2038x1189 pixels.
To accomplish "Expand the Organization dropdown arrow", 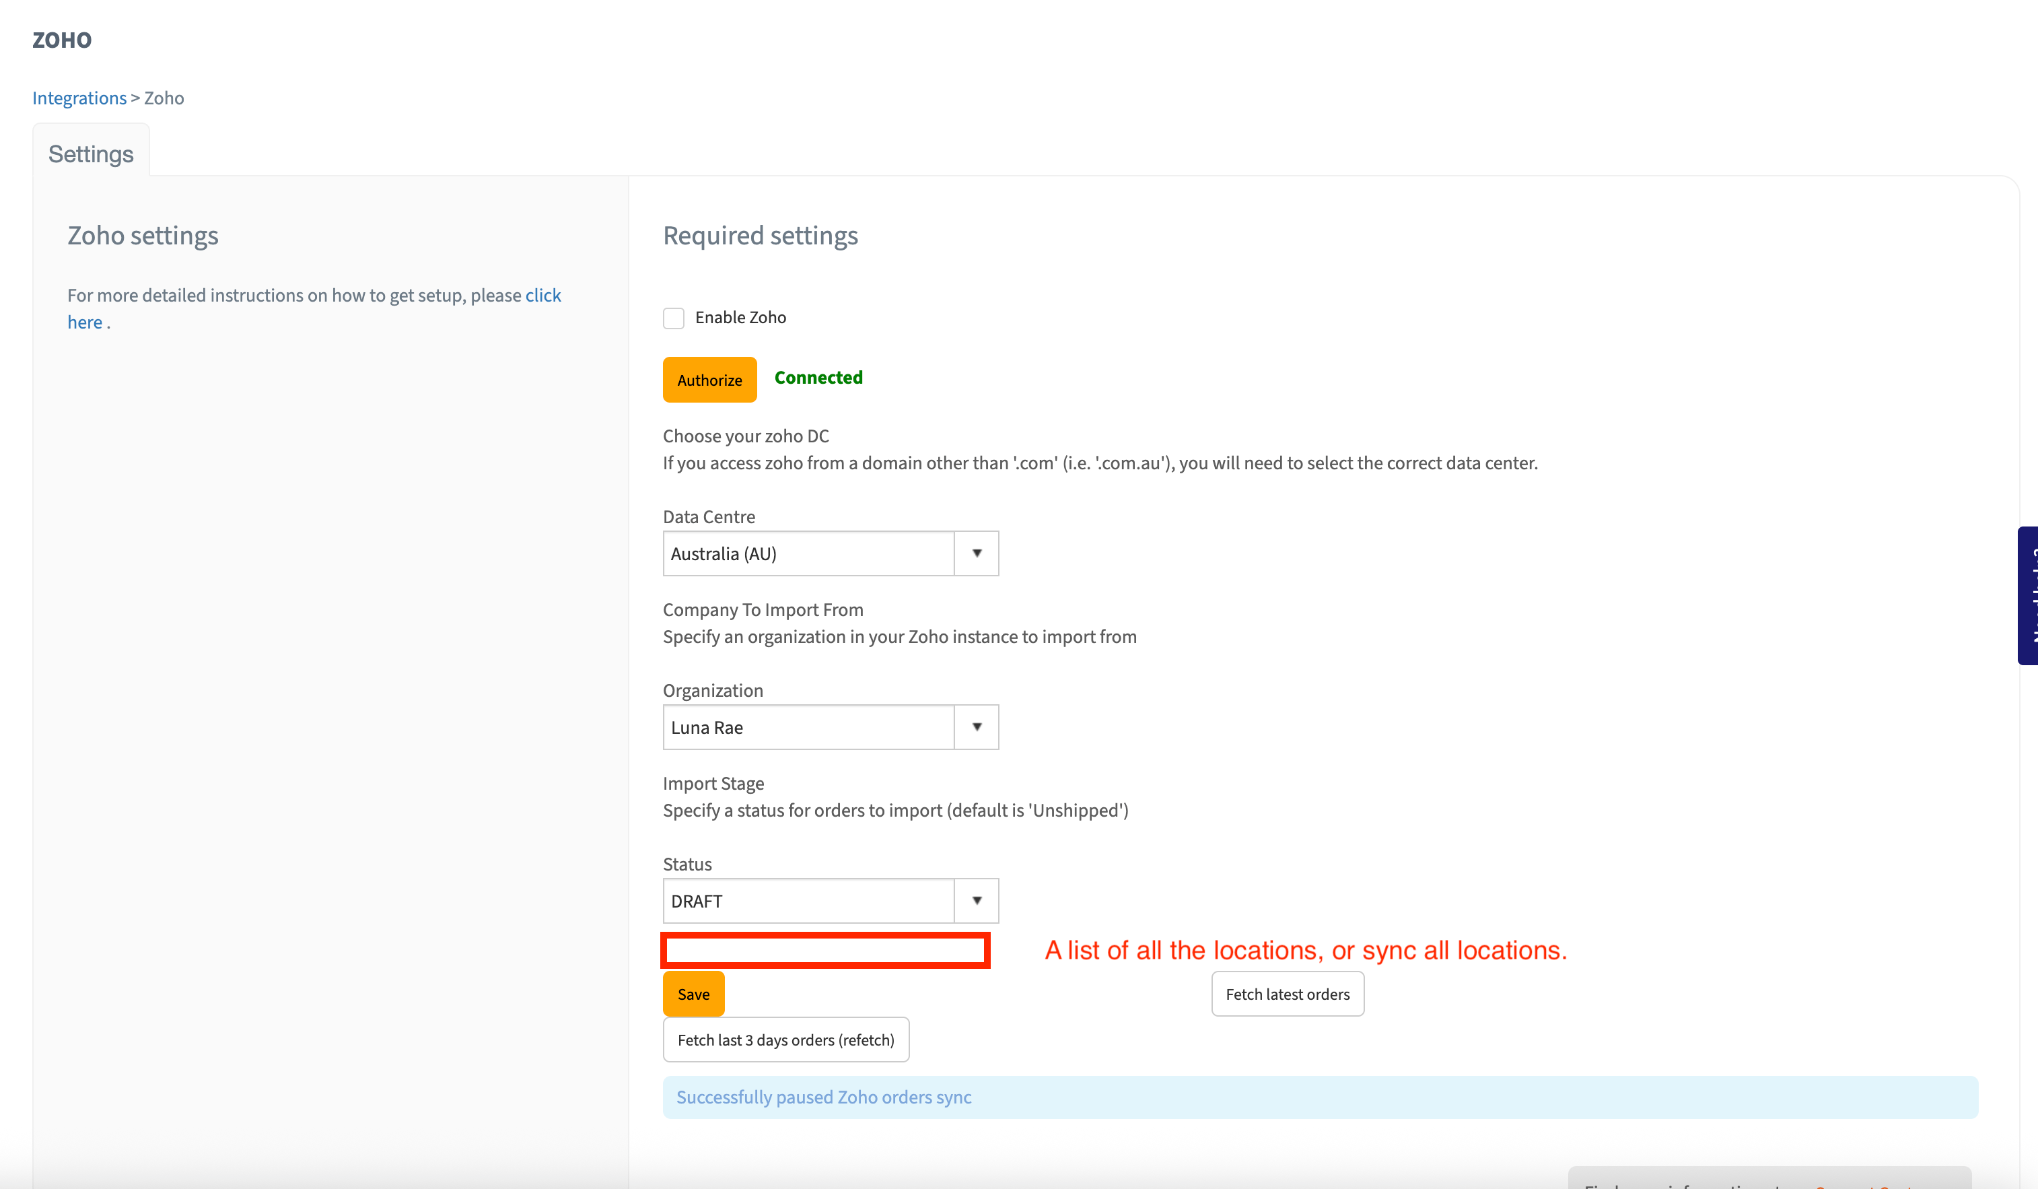I will pos(976,727).
